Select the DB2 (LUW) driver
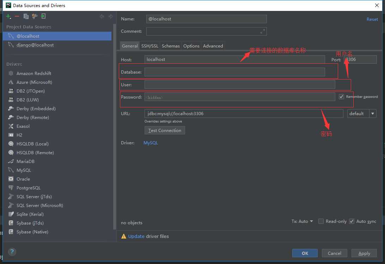The image size is (385, 264). point(28,100)
